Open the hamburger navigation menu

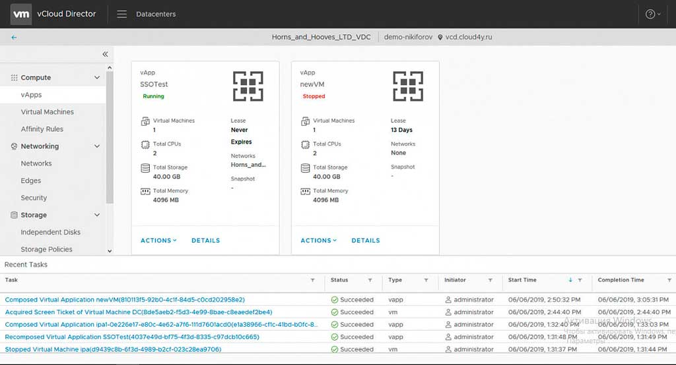click(x=121, y=14)
